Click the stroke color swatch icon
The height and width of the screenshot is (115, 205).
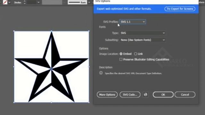pos(5,2)
